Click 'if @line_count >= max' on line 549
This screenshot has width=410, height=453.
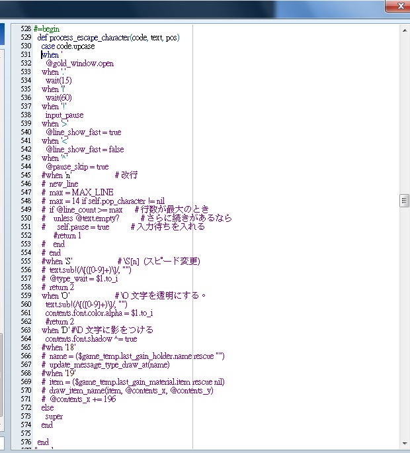tap(86, 210)
